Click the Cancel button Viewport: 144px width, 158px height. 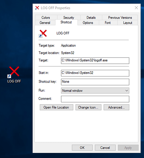[x=105, y=148]
